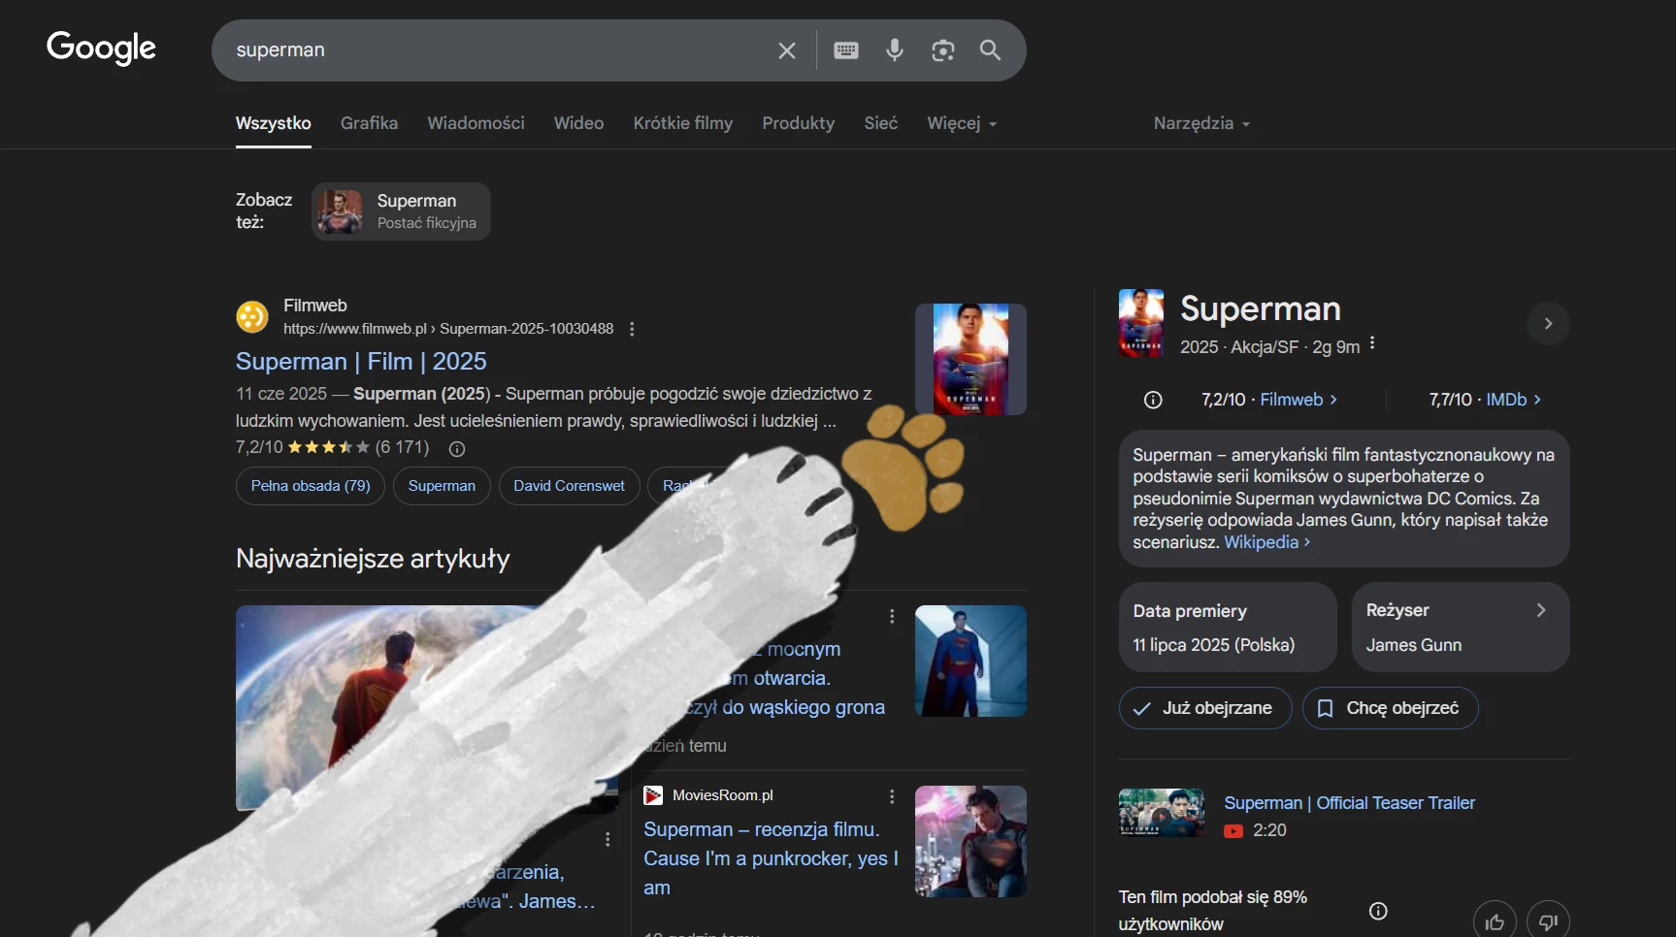Switch to the Krótkie filmy tab
1676x937 pixels.
[x=683, y=123]
